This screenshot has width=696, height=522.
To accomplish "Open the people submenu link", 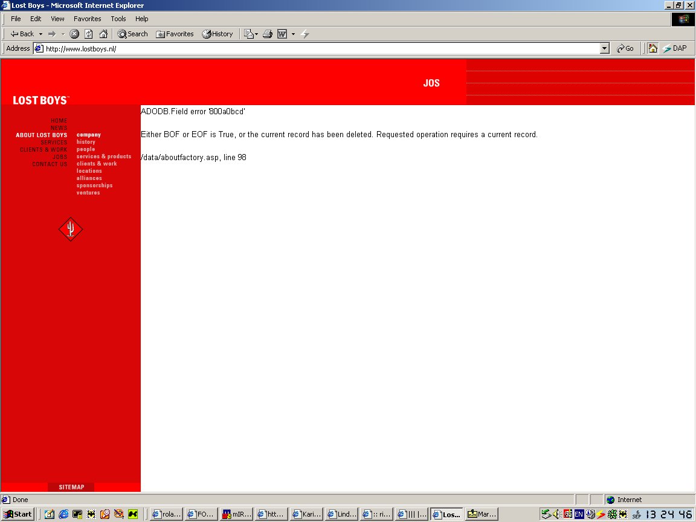I will click(86, 149).
